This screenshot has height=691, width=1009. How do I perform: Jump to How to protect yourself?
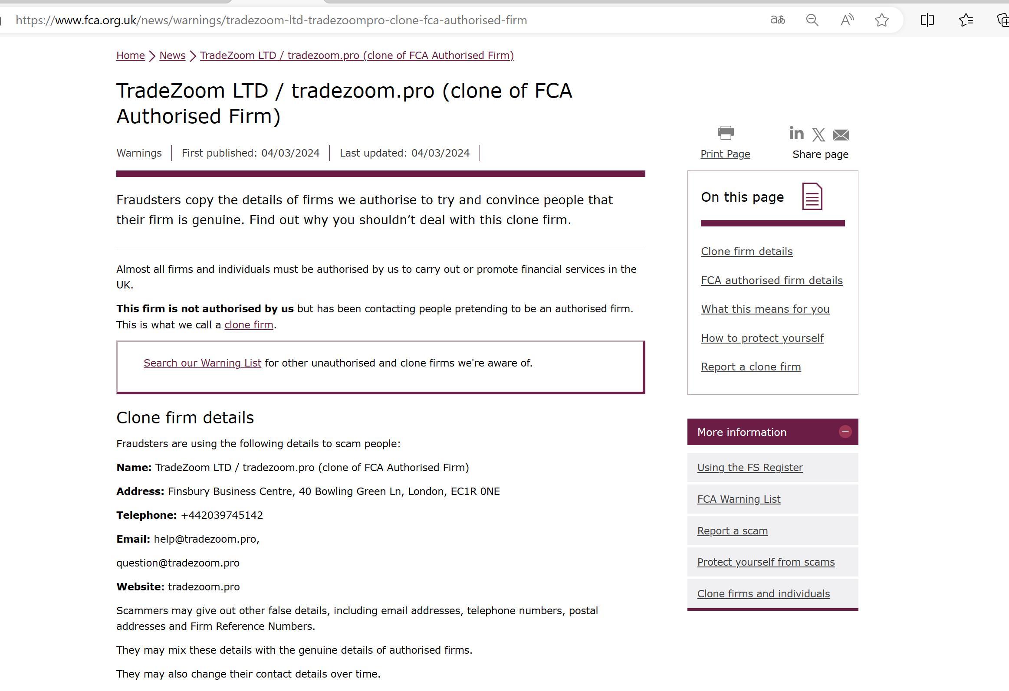click(762, 338)
